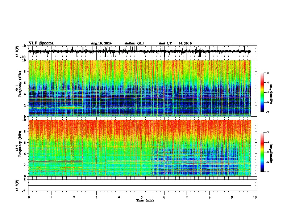Click the ch.2 color bar 'log(PSD)' label
The image size is (287, 221).
[x=271, y=153]
